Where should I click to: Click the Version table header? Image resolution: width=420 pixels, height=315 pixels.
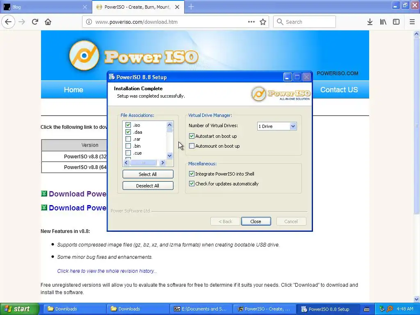click(90, 145)
